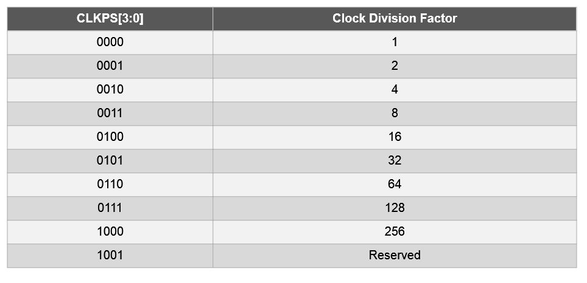587x283 pixels.
Task: Click the division factor 64 cell
Action: pyautogui.click(x=395, y=185)
